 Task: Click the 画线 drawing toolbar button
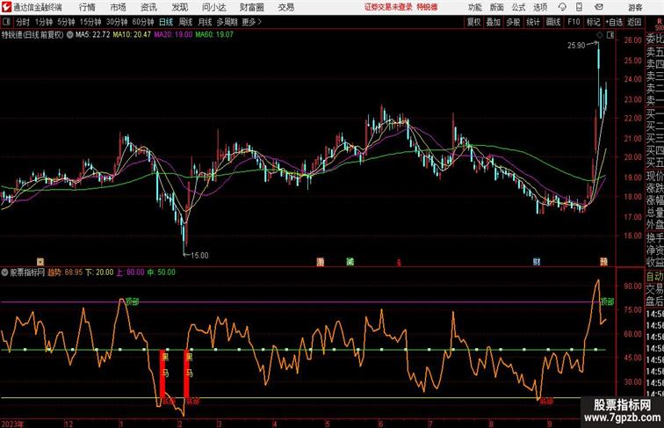click(x=553, y=22)
